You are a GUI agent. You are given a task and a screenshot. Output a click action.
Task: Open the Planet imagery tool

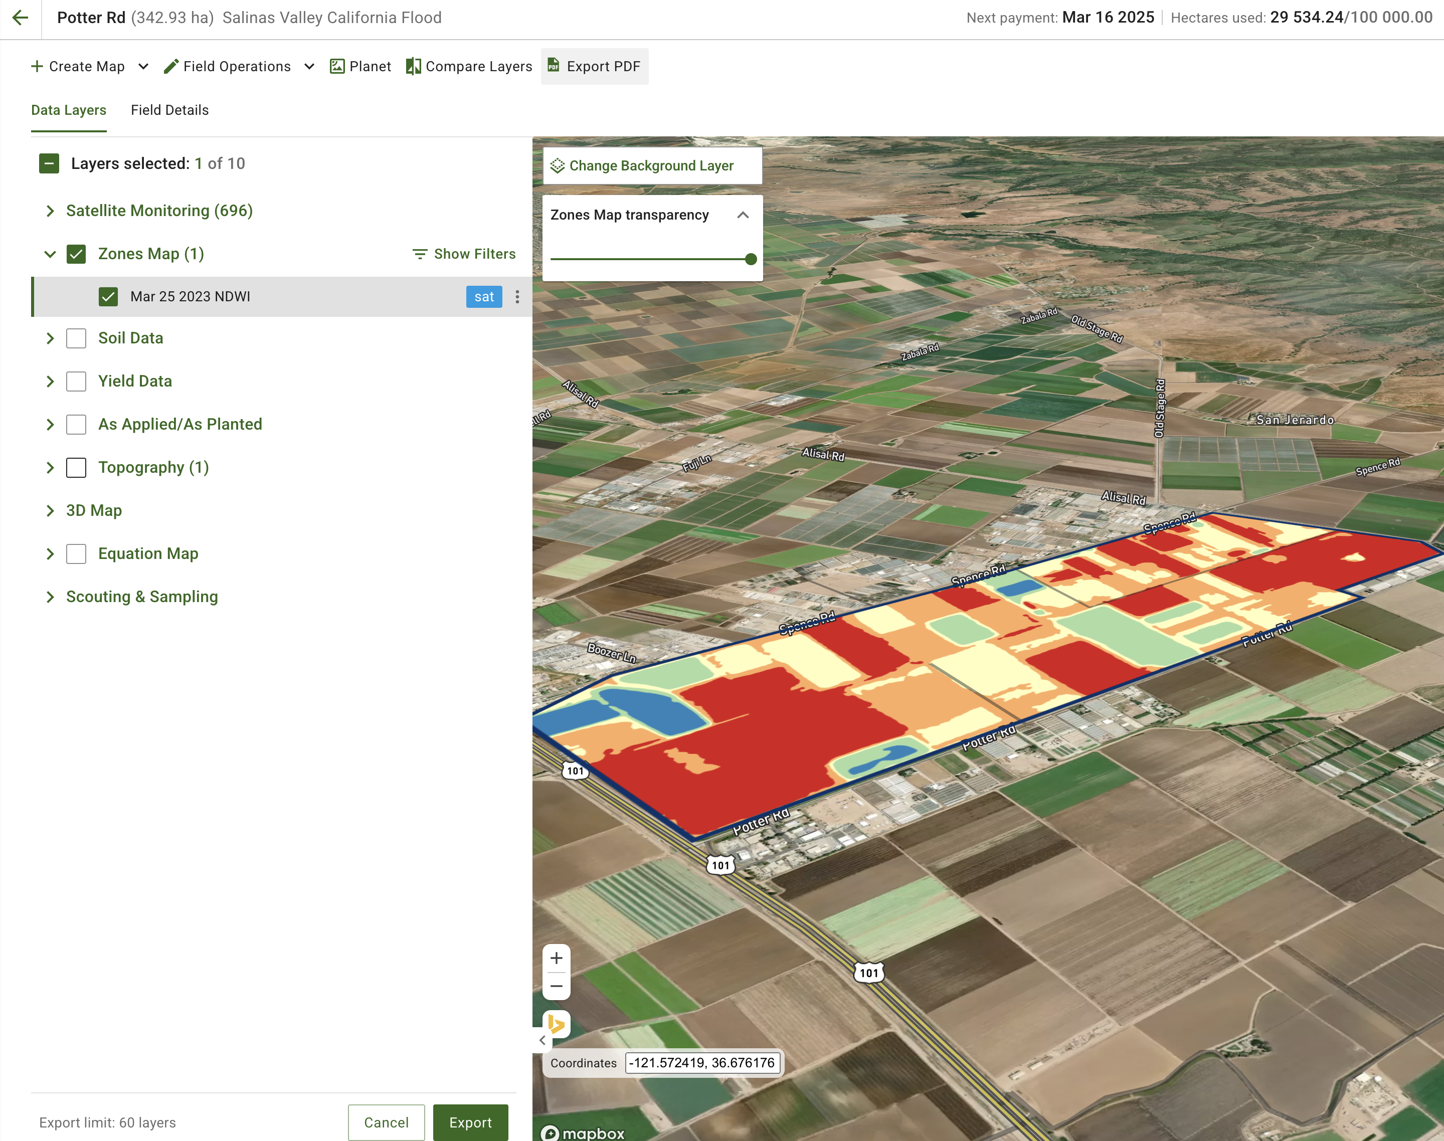point(360,67)
